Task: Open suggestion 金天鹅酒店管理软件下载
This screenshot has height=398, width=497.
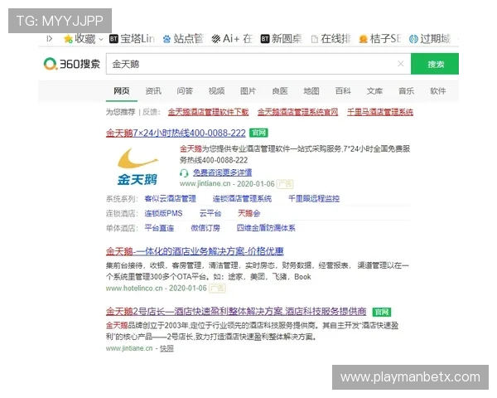Action: pos(208,112)
